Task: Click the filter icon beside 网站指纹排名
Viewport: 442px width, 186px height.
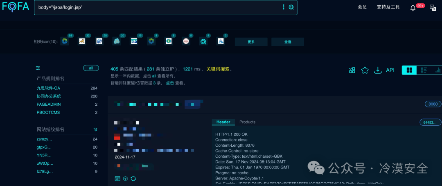Action: 95,129
